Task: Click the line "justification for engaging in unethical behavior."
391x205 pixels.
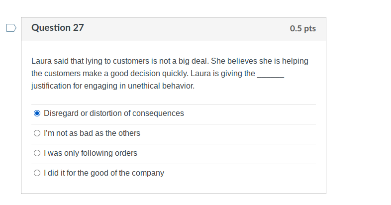Action: click(x=113, y=86)
